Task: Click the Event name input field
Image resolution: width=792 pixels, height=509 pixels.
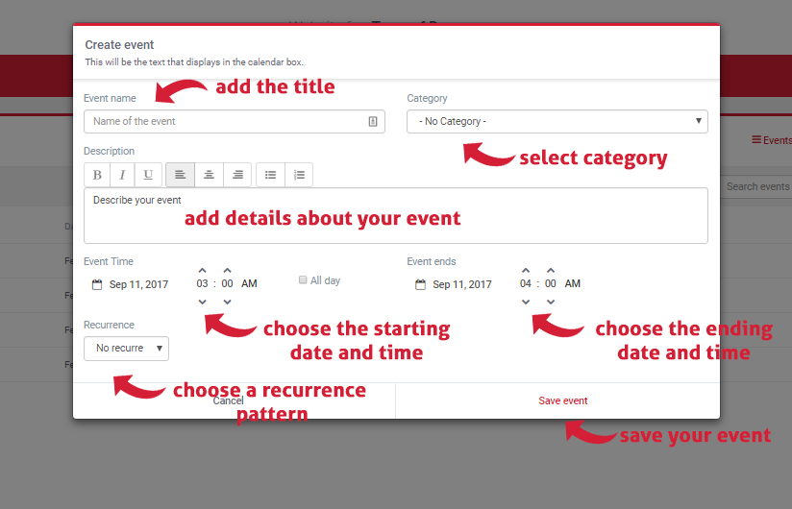Action: (235, 122)
